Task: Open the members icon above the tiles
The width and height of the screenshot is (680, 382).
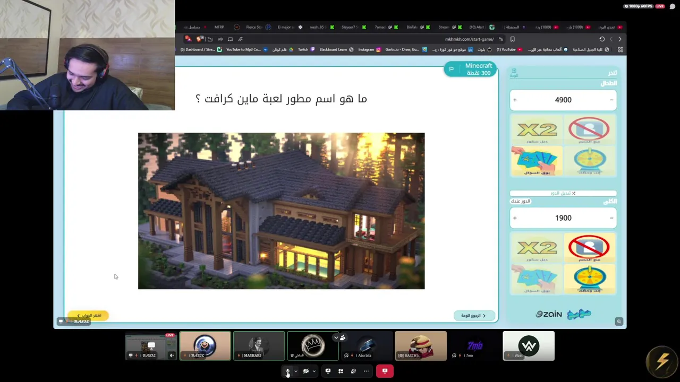Action: (343, 337)
